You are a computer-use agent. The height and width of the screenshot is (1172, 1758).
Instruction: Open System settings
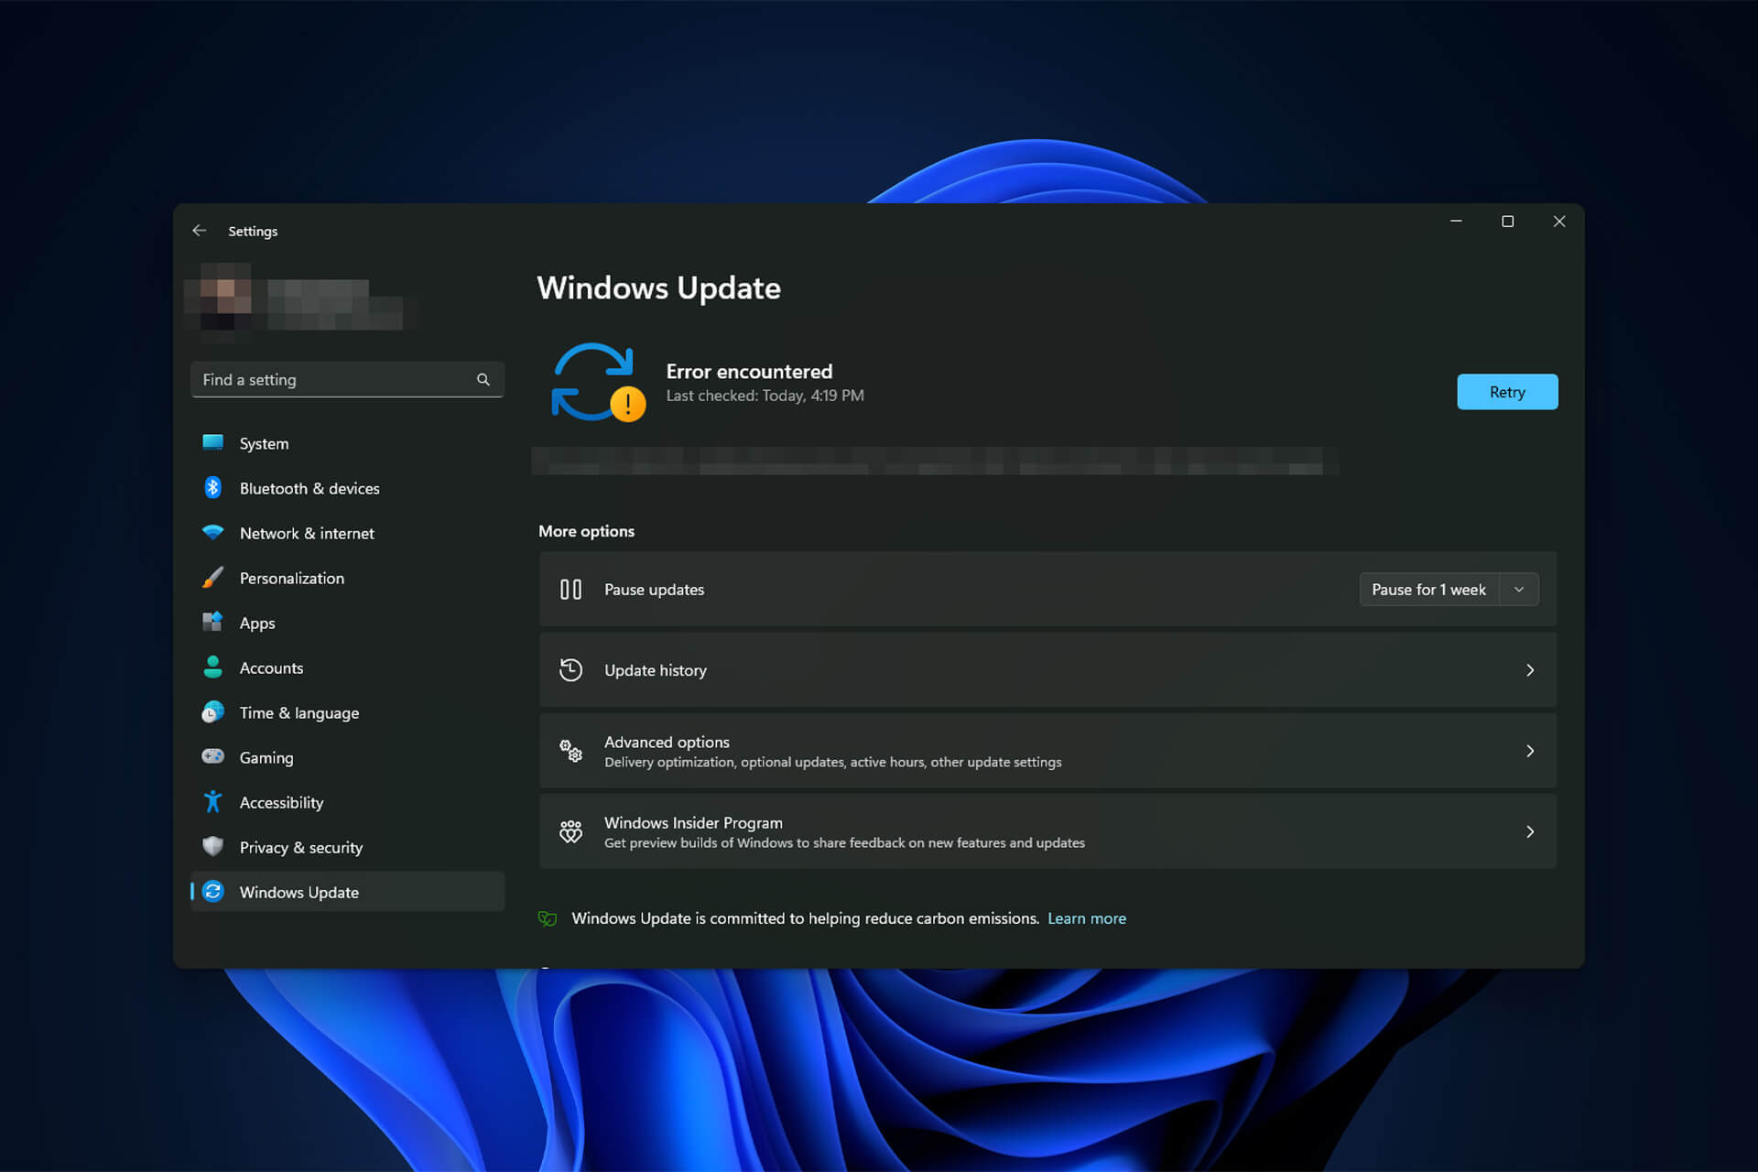(x=347, y=443)
